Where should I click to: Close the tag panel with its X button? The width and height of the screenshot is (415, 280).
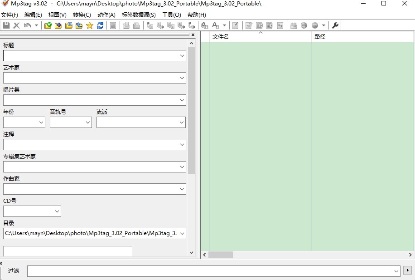[193, 34]
